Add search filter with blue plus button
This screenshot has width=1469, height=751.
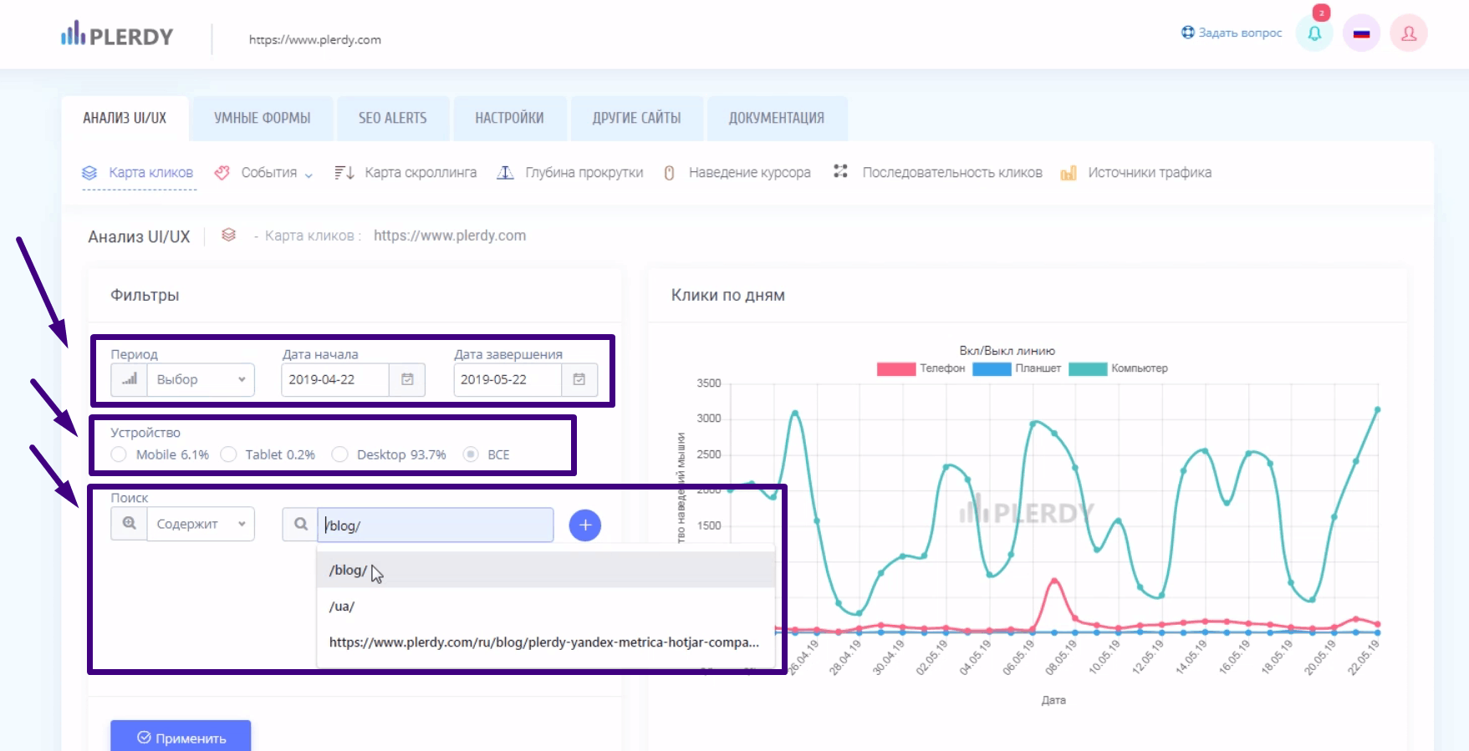[x=585, y=525]
